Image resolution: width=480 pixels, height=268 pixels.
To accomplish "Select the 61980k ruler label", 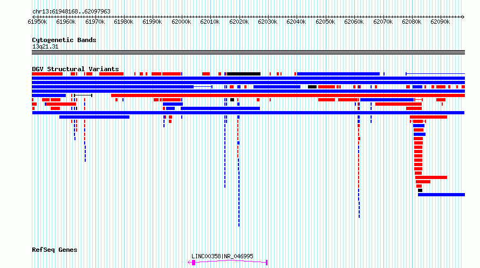I will (124, 22).
